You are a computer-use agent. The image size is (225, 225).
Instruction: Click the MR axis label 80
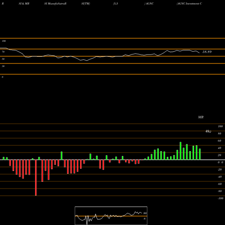point(219,134)
